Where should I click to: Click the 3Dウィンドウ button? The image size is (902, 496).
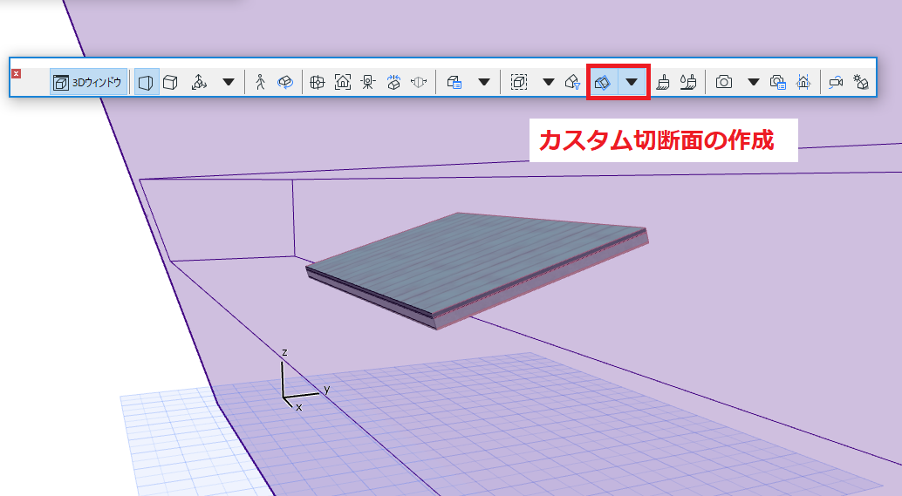pos(88,82)
